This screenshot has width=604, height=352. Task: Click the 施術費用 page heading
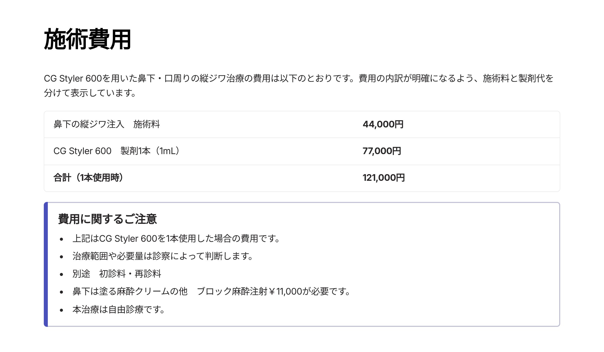[x=87, y=39]
